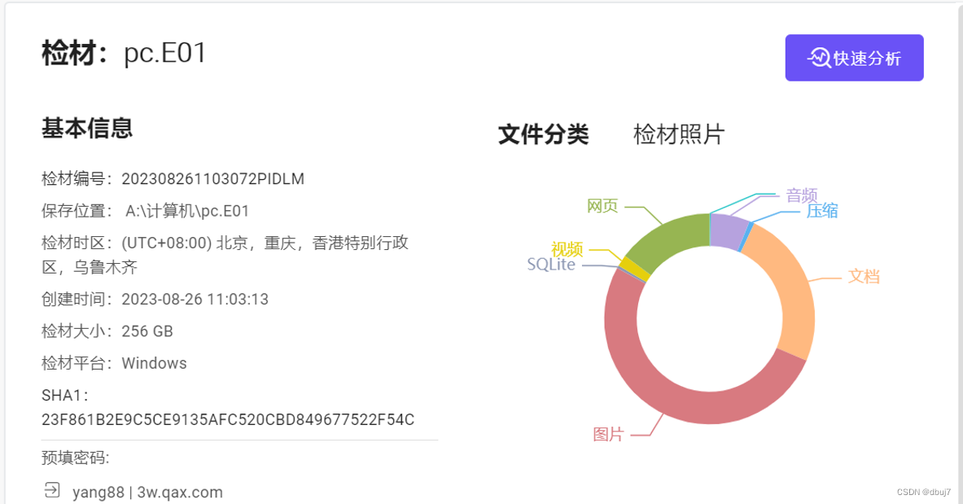The image size is (963, 504).
Task: Click the 基本信息 section heading
Action: point(86,128)
